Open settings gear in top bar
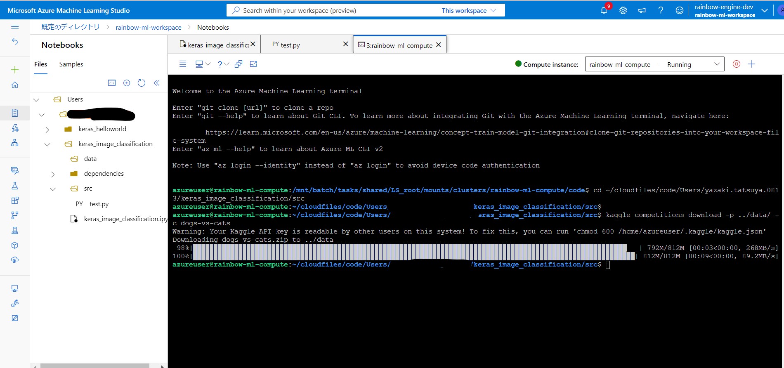The width and height of the screenshot is (784, 368). pos(623,10)
